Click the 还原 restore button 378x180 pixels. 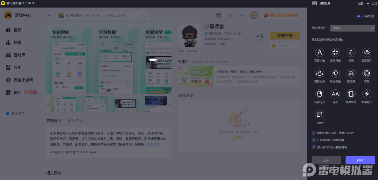(326, 160)
